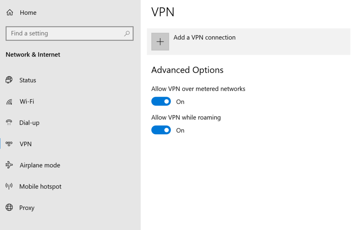Go to Home via its text label

pos(28,13)
